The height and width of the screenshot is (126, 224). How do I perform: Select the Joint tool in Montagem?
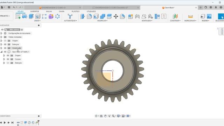click(137, 16)
